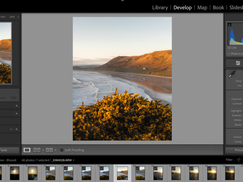Screen dimensions: 243x182
Task: Click the Exposure slider label
Action: 237,99
